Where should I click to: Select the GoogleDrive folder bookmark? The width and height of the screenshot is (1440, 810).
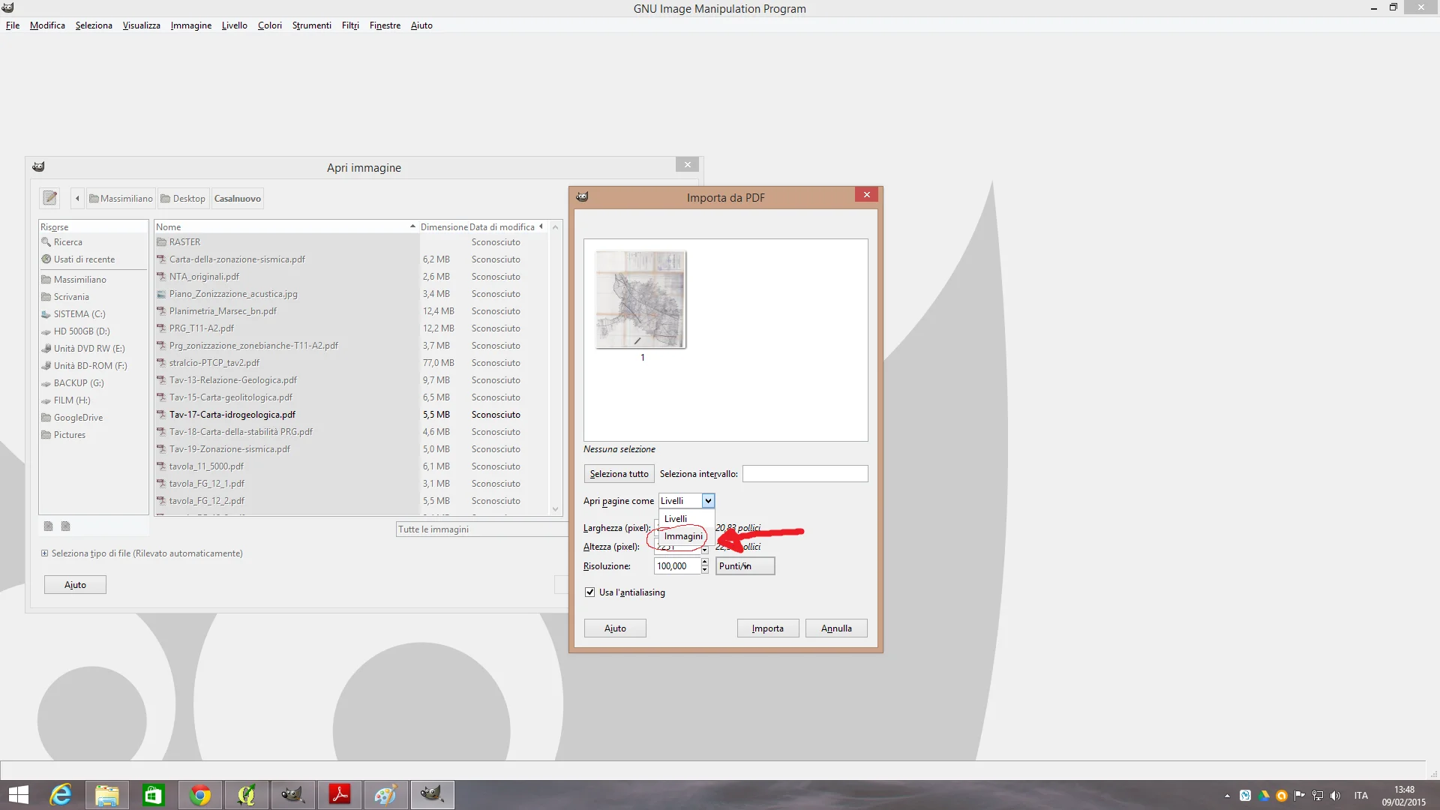(78, 418)
